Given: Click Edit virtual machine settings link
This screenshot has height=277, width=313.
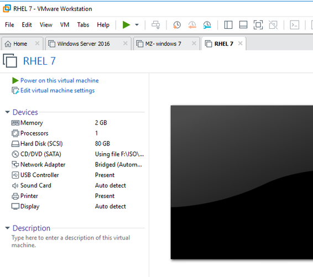Looking at the screenshot, I should coord(58,91).
